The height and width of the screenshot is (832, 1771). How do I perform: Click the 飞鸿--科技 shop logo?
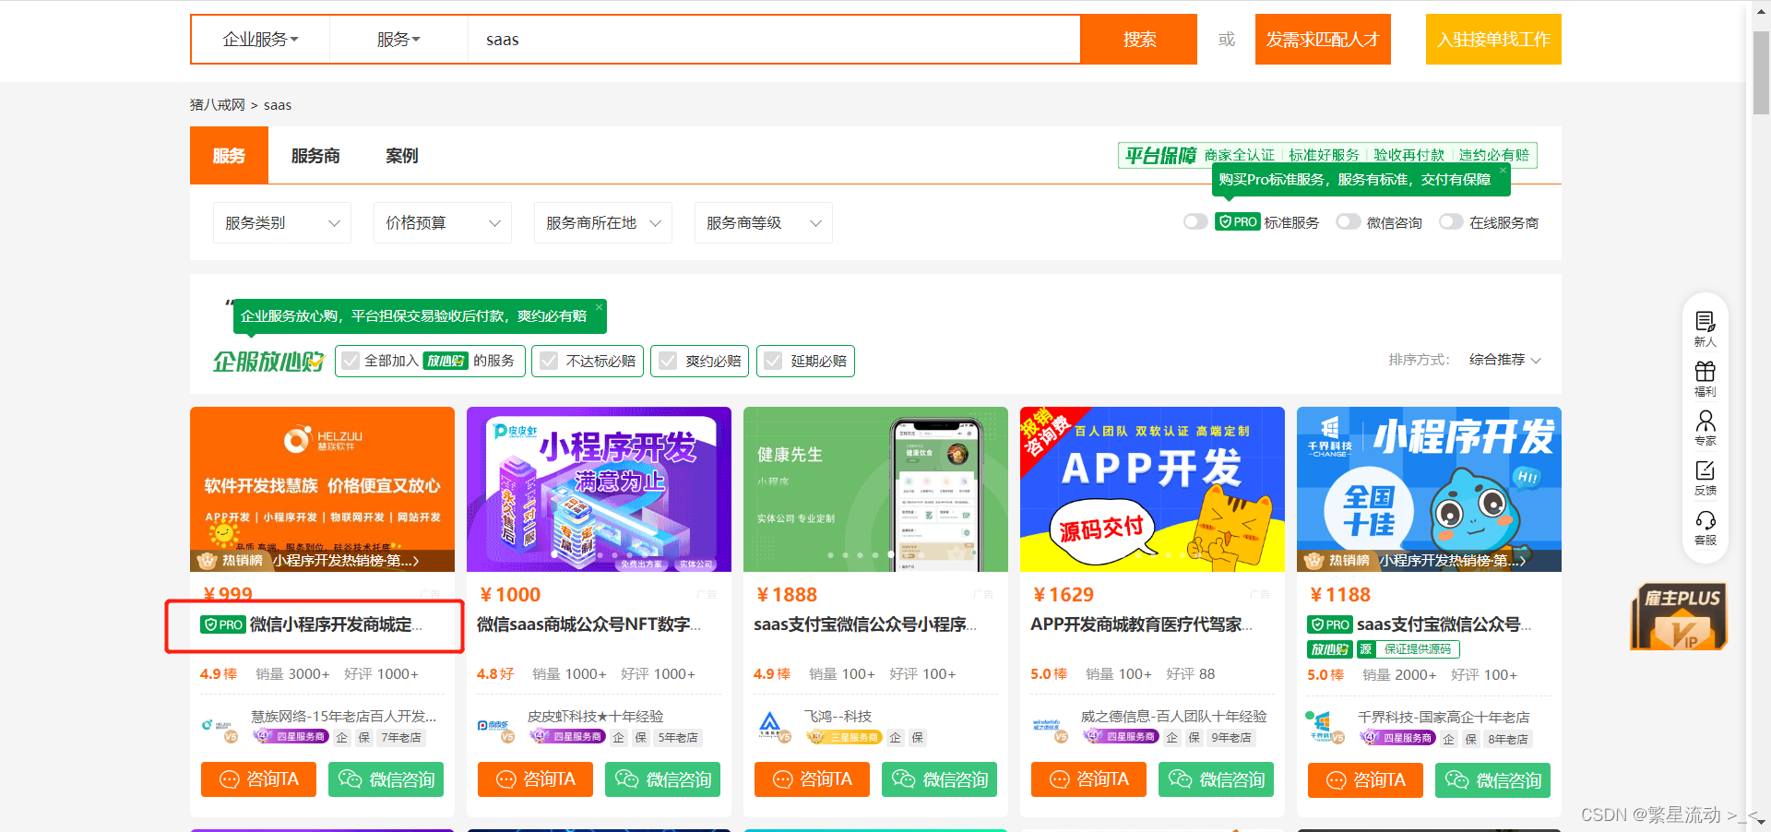[773, 728]
